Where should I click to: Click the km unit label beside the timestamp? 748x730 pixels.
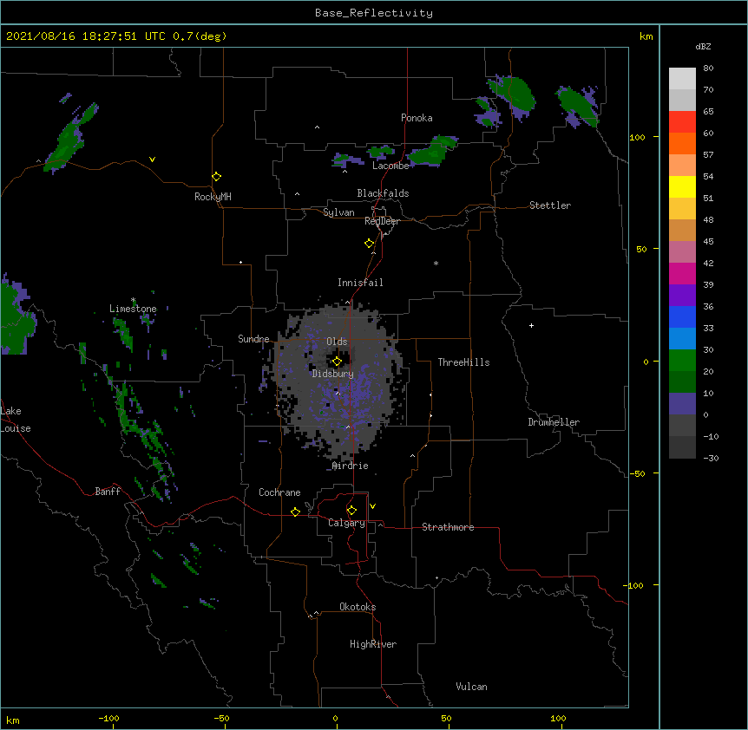click(x=646, y=36)
